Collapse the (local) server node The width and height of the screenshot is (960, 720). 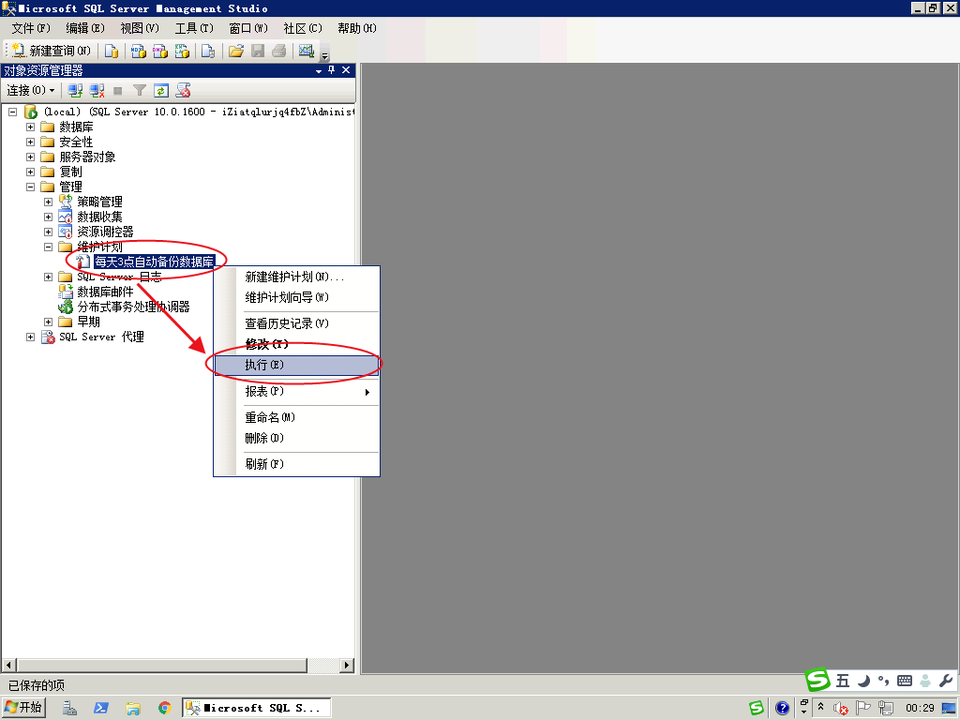coord(12,112)
